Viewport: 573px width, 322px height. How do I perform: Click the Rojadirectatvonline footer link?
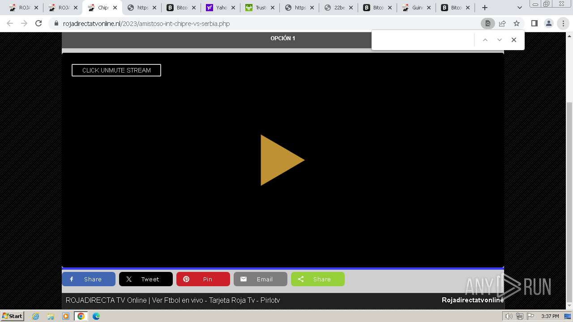473,300
